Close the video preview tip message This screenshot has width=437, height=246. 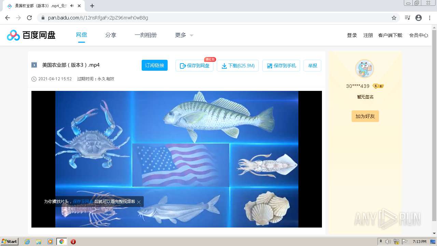(x=139, y=202)
